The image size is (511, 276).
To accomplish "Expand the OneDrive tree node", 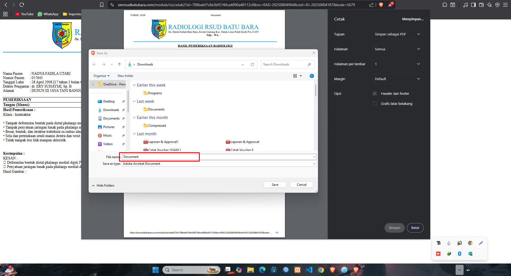I will coord(93,84).
